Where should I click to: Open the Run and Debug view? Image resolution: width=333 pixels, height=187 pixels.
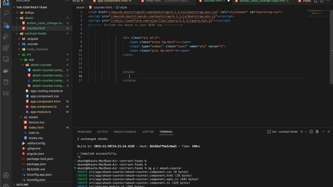coord(6,36)
